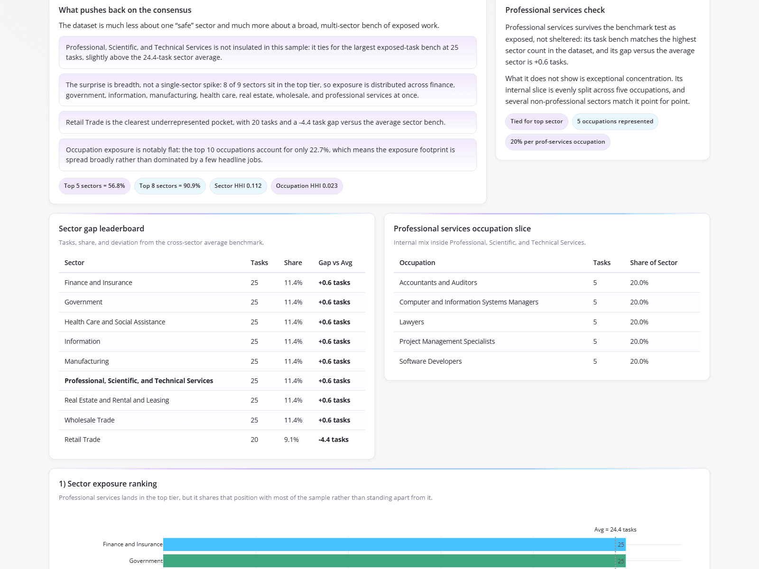Click the 'Occupation' column header
This screenshot has width=759, height=569.
(417, 263)
